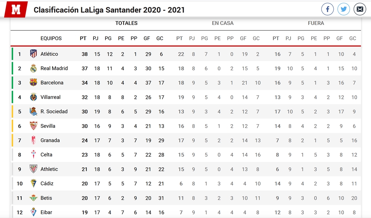Click the Cádiz club crest
The height and width of the screenshot is (218, 371).
33,184
